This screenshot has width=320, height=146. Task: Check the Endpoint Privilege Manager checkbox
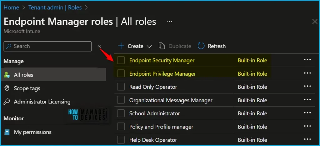121,73
